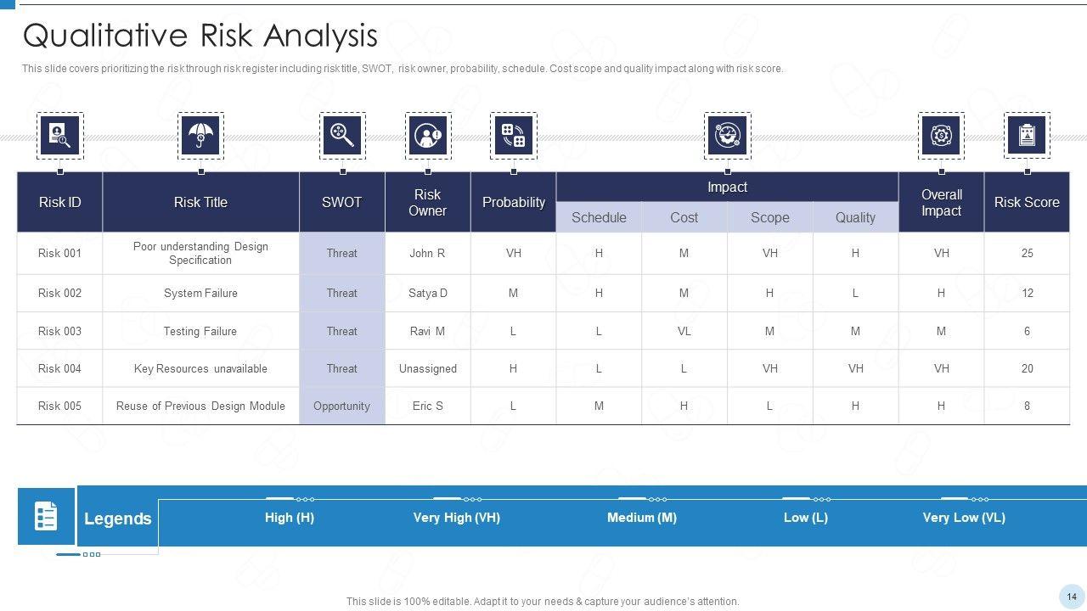Click the gear icon above Overall Impact
This screenshot has width=1087, height=611.
coord(941,136)
